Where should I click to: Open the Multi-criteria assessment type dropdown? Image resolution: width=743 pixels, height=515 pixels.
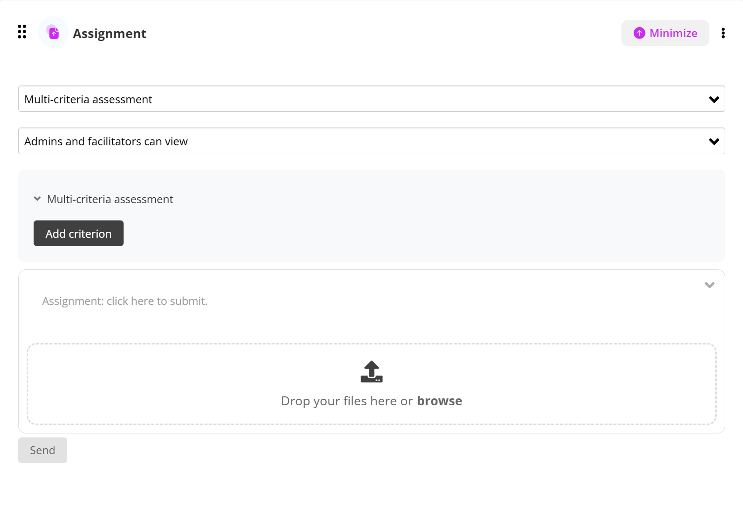point(366,99)
